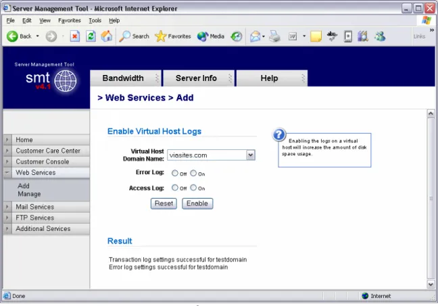The height and width of the screenshot is (306, 438).
Task: Expand the Mail Services arrow
Action: [x=7, y=207]
